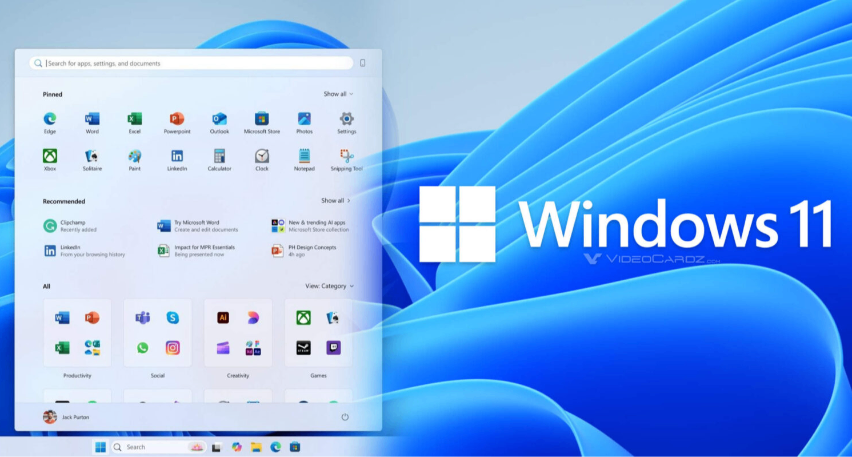
Task: Select the Creativity category label
Action: tap(238, 376)
